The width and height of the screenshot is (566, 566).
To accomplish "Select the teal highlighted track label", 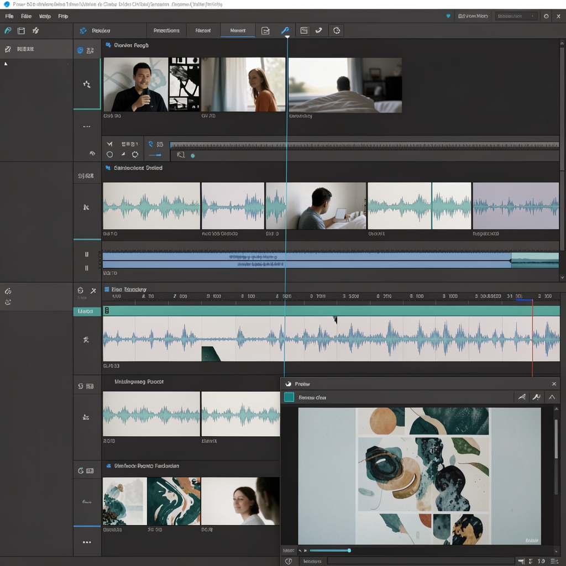I will tap(87, 311).
